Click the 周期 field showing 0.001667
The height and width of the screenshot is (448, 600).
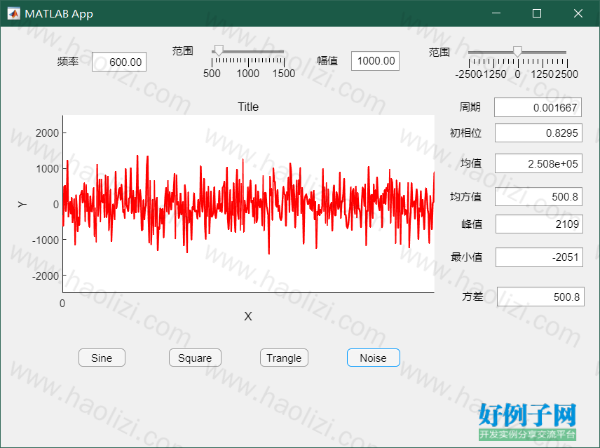538,107
